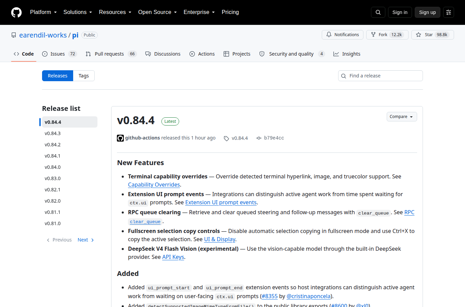Click the search magnifier icon in header
The image size is (465, 307).
(x=378, y=12)
